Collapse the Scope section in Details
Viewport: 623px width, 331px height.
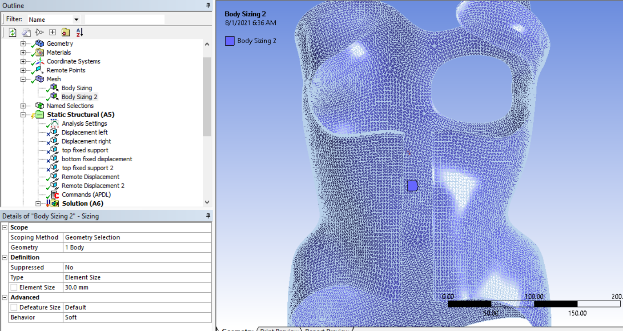point(5,227)
